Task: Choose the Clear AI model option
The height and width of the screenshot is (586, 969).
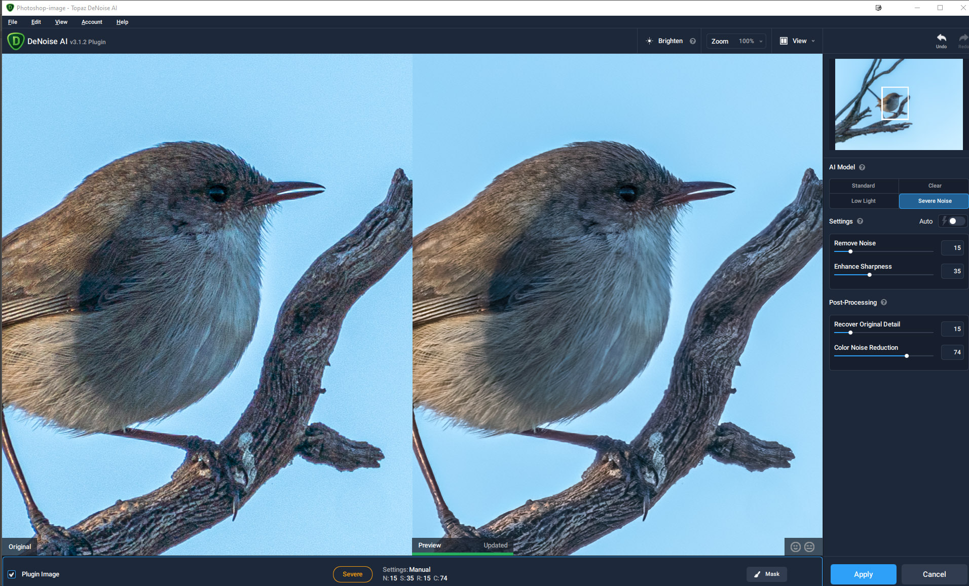Action: (x=934, y=186)
